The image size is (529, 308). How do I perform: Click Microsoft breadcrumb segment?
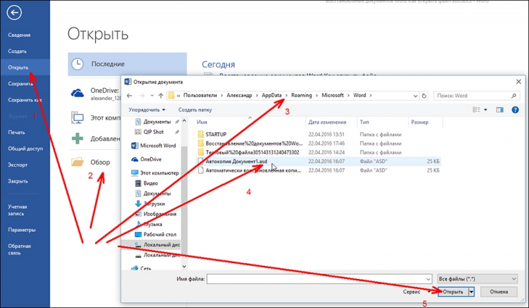(333, 95)
